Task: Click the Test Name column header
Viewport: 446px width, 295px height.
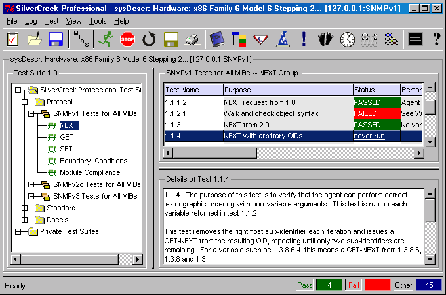Action: [193, 90]
